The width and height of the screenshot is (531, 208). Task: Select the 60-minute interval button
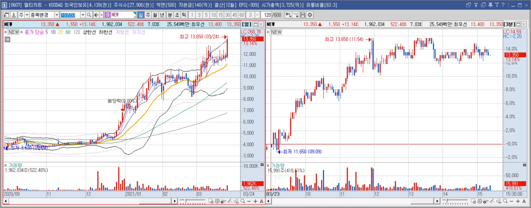click(x=242, y=15)
